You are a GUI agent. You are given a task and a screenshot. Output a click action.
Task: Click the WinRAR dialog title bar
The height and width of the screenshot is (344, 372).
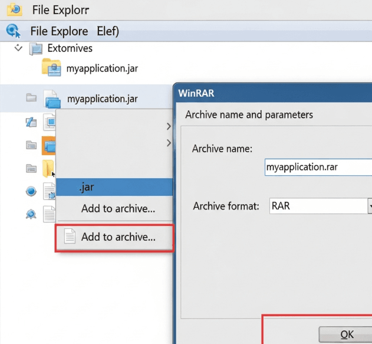tap(273, 93)
